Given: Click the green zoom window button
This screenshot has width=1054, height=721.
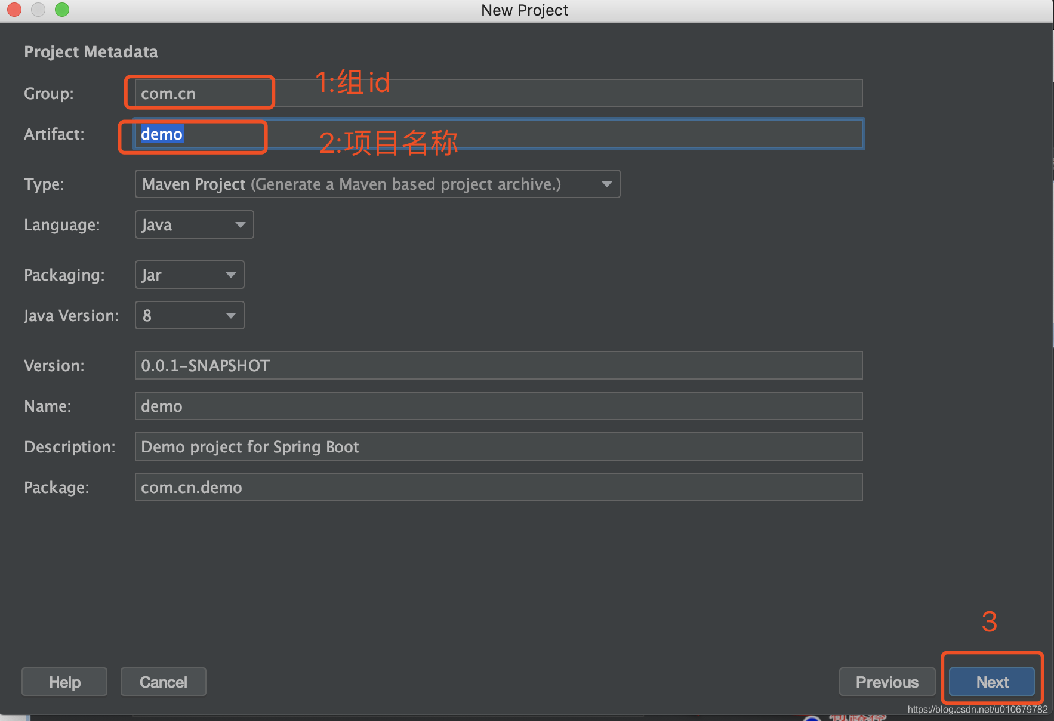Looking at the screenshot, I should 62,10.
